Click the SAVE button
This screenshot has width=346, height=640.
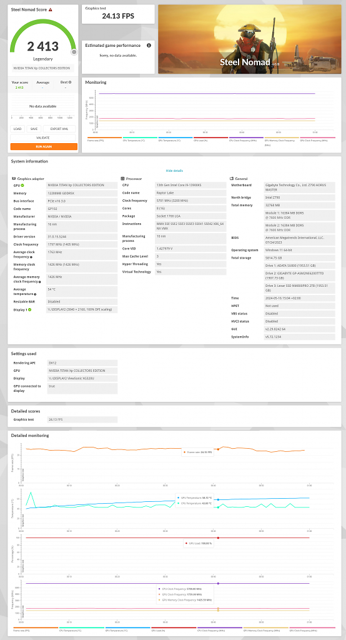[34, 129]
